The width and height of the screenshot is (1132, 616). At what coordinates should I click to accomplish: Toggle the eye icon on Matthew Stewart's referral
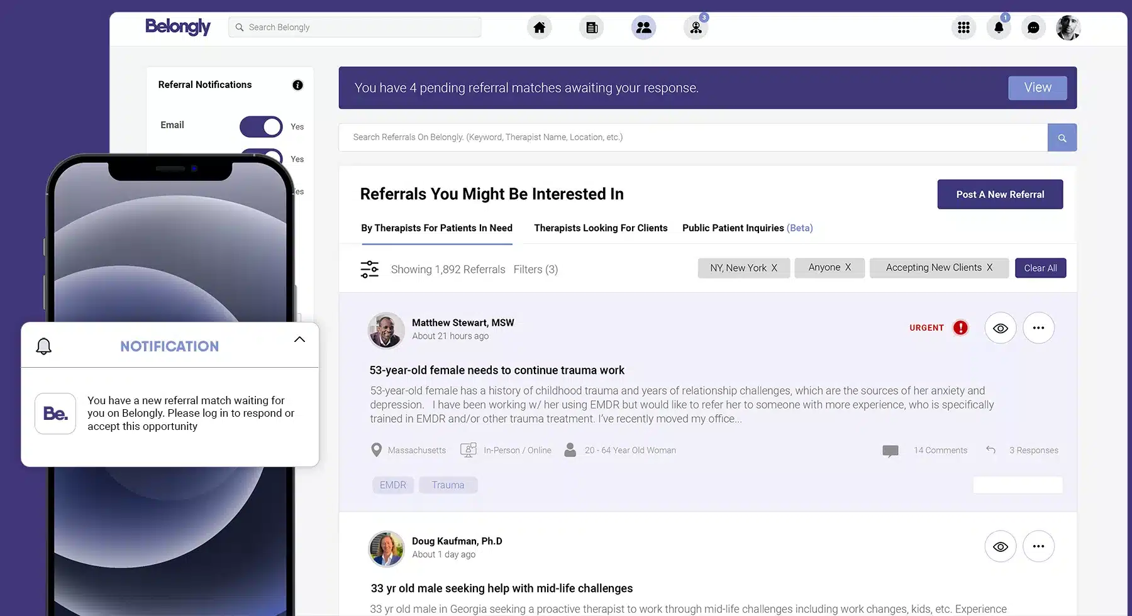coord(1000,327)
